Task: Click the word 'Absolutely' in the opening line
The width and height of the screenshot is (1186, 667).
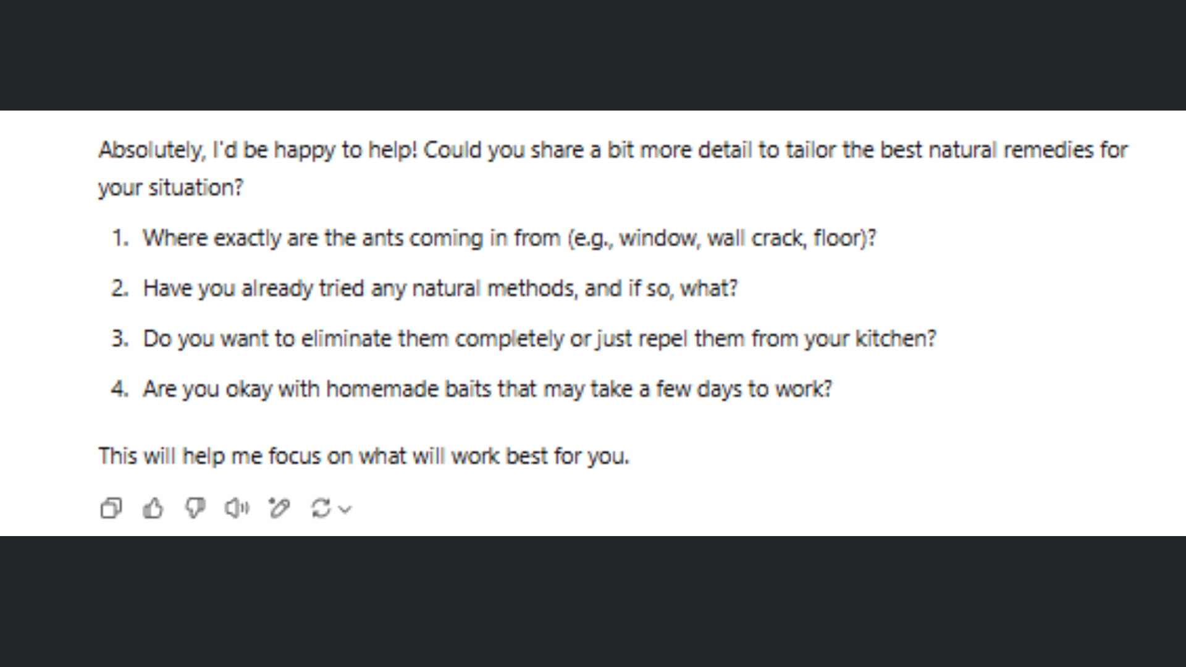Action: [151, 150]
